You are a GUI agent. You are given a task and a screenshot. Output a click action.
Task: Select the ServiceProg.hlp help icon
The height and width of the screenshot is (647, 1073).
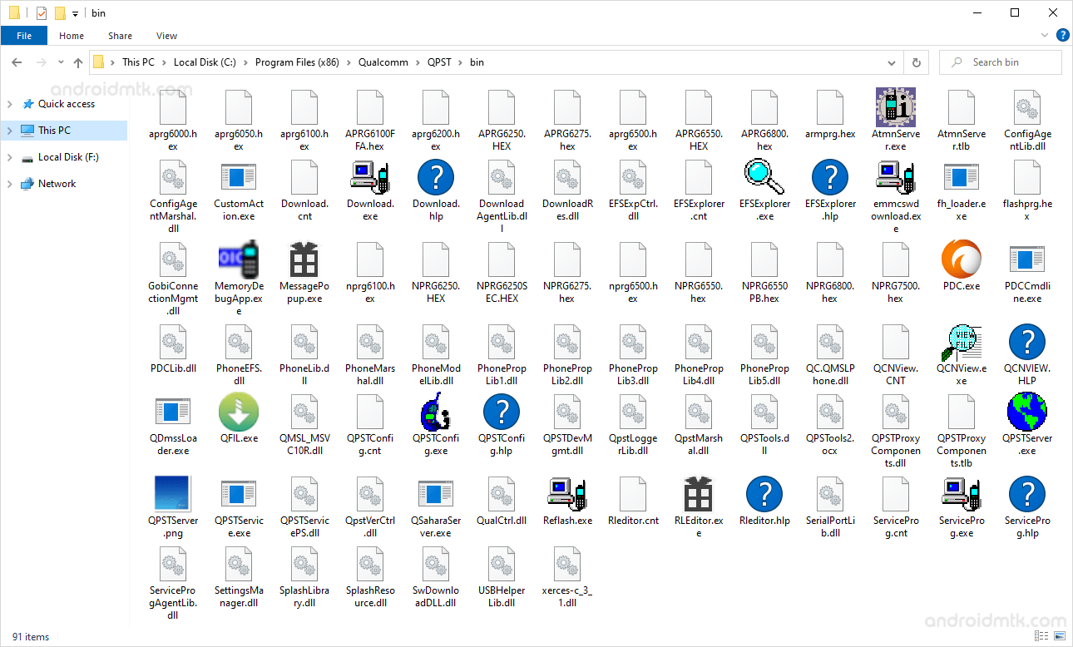tap(1027, 494)
